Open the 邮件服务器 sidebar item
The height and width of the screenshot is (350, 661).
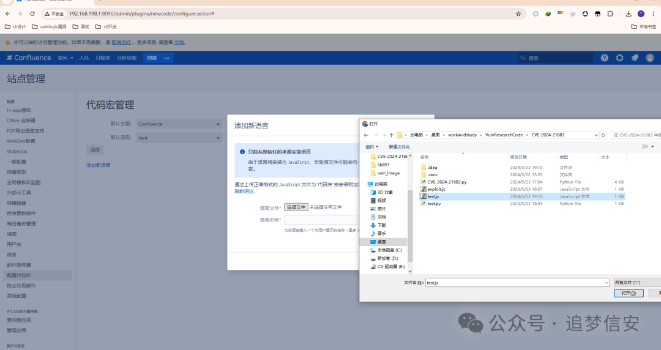pos(19,265)
